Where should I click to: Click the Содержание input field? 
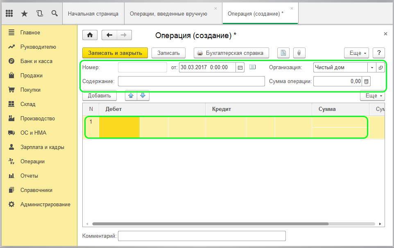click(x=191, y=81)
